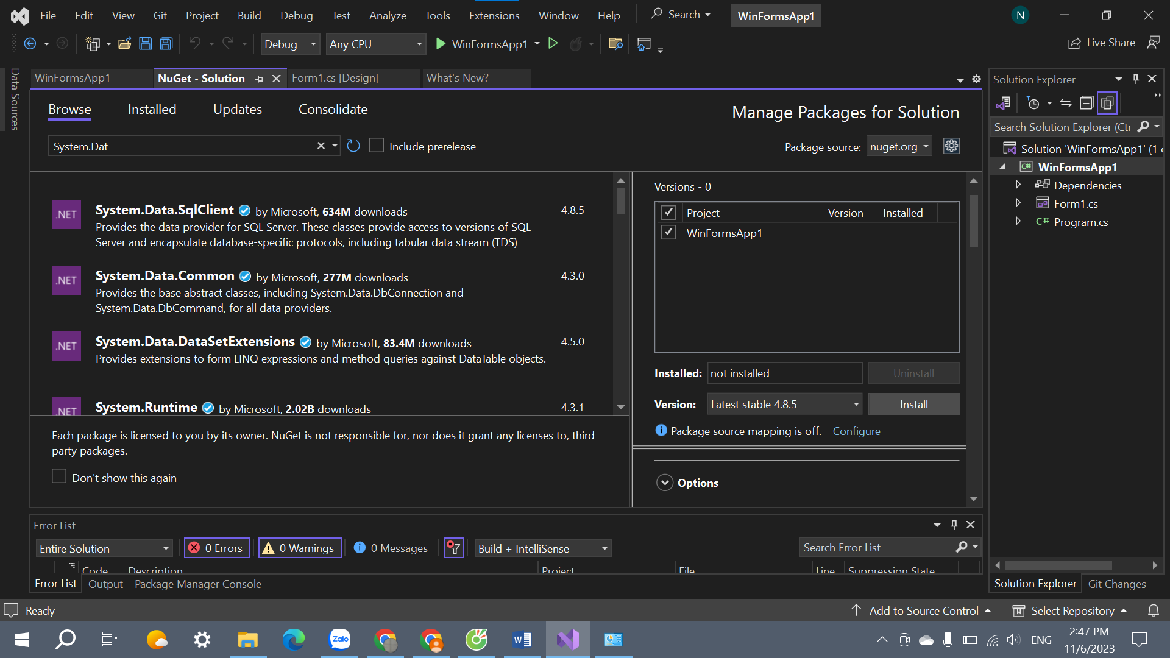This screenshot has height=658, width=1170.
Task: Click Collapse All in Solution Explorer
Action: point(1087,103)
